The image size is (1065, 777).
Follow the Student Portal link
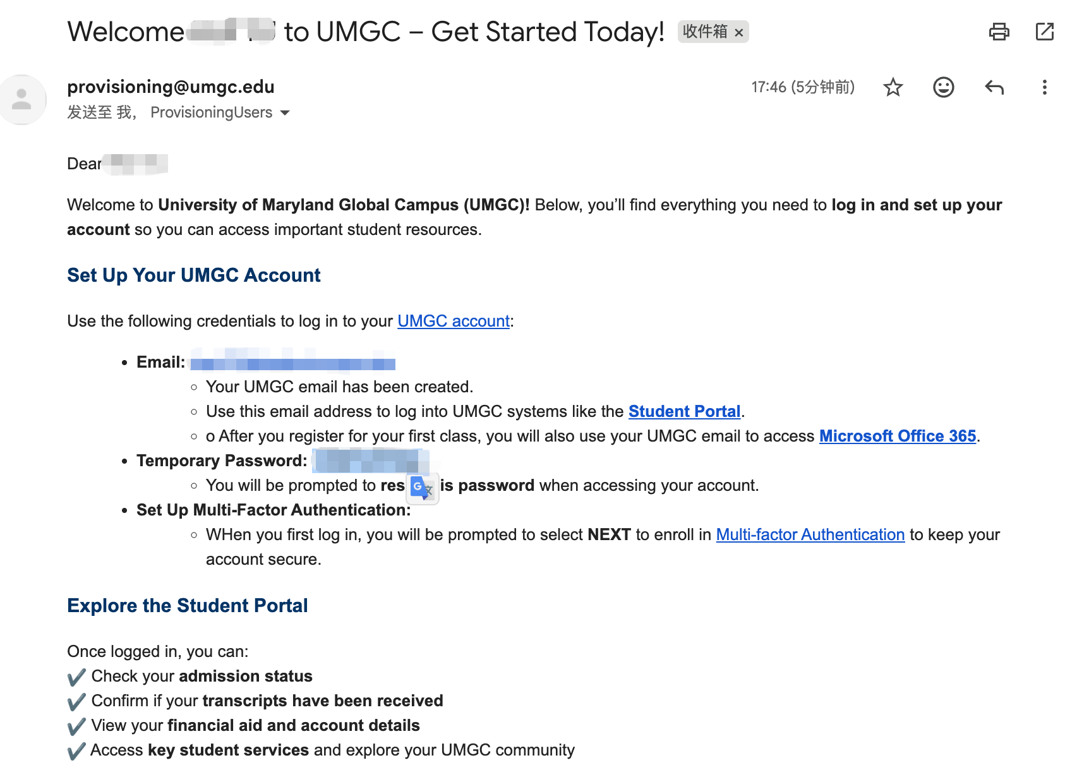pos(684,411)
